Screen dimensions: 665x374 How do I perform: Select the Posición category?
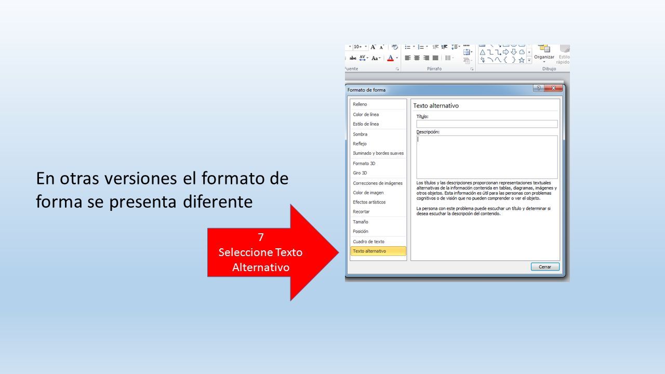tap(378, 231)
